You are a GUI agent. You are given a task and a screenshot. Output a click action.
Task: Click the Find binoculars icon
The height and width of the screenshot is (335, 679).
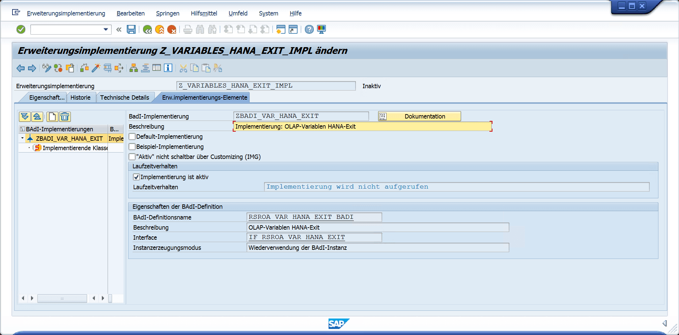pos(200,30)
